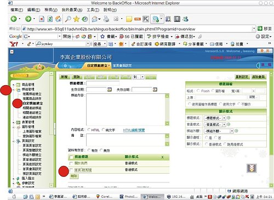Click the Yahoo Y! toolbar logo
This screenshot has height=200, width=274.
click(14, 44)
